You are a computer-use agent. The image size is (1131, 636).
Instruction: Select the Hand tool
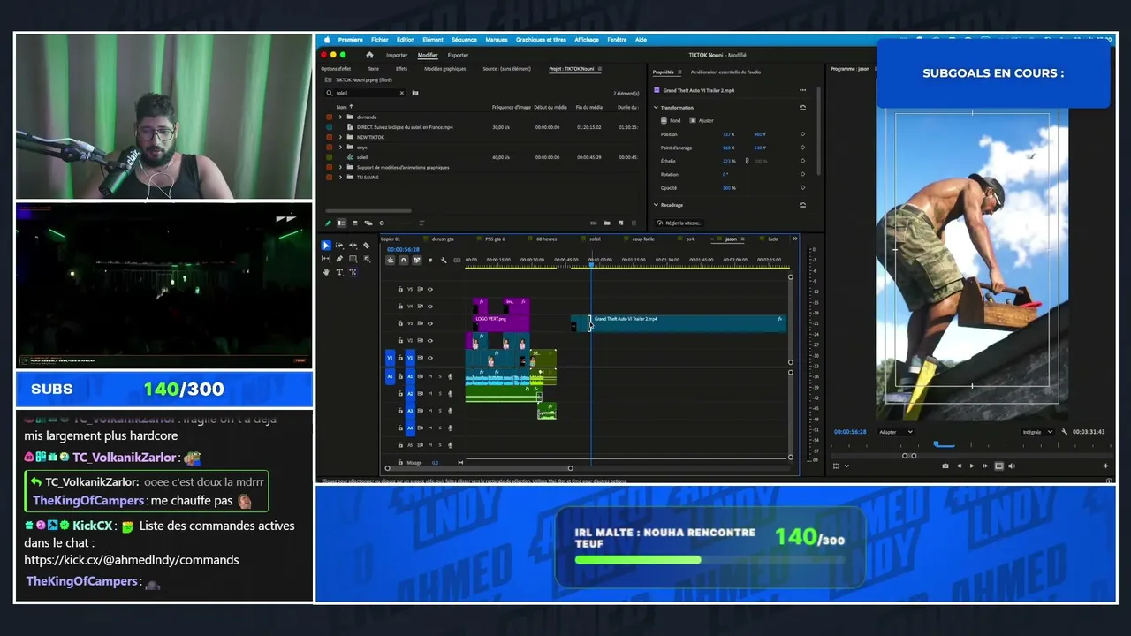click(x=326, y=272)
